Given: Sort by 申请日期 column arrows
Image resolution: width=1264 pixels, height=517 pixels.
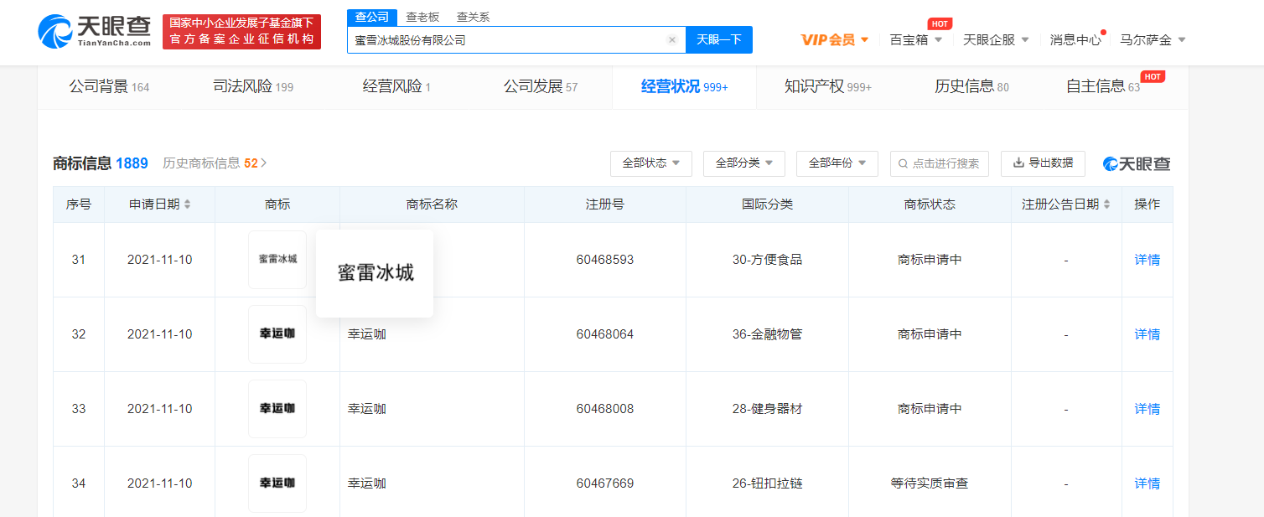Looking at the screenshot, I should click(x=188, y=204).
